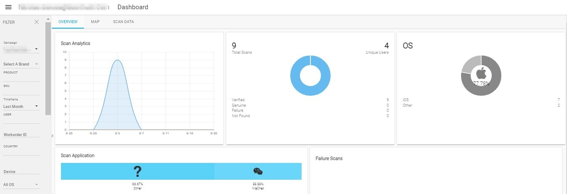Click the light gray Other OS segment

(x=468, y=65)
